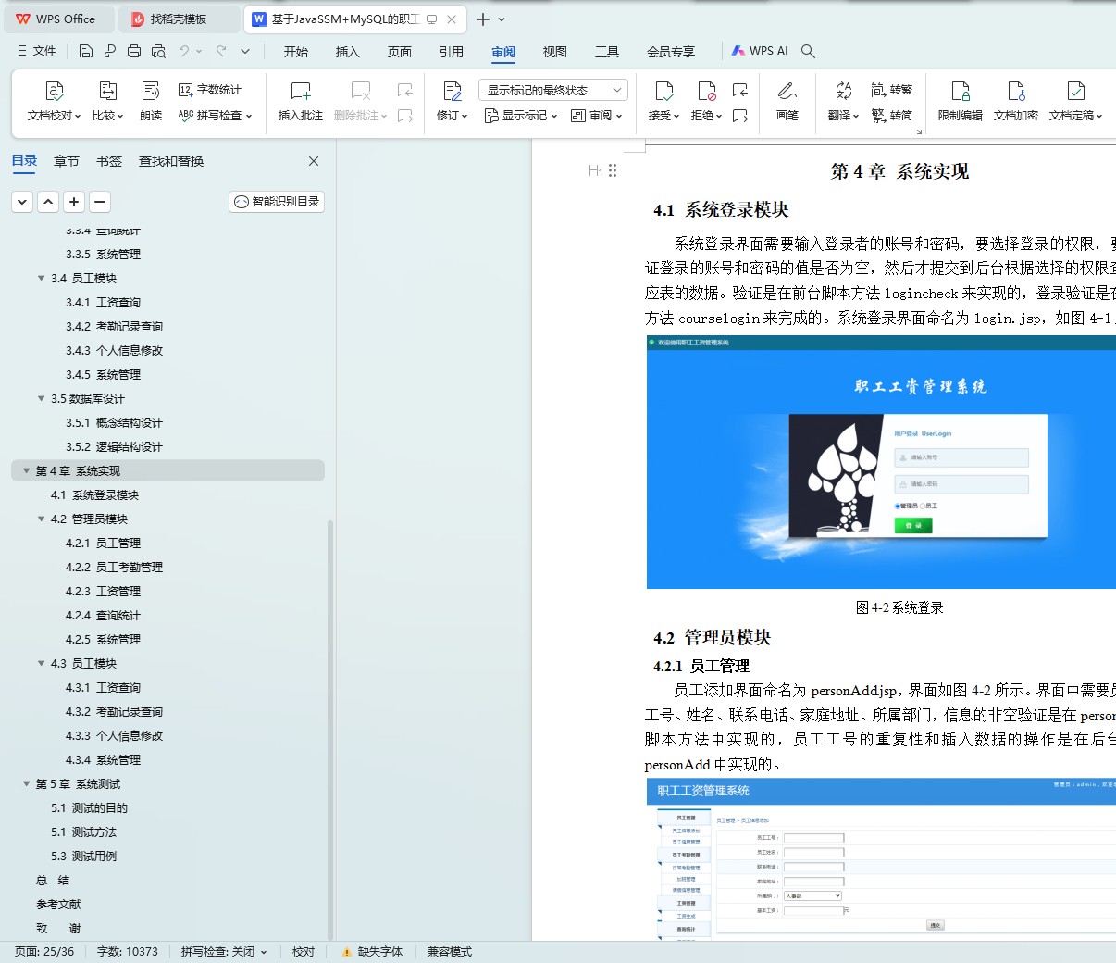The height and width of the screenshot is (963, 1116).
Task: Click the expand-all plus button in outline pane
Action: coord(74,201)
